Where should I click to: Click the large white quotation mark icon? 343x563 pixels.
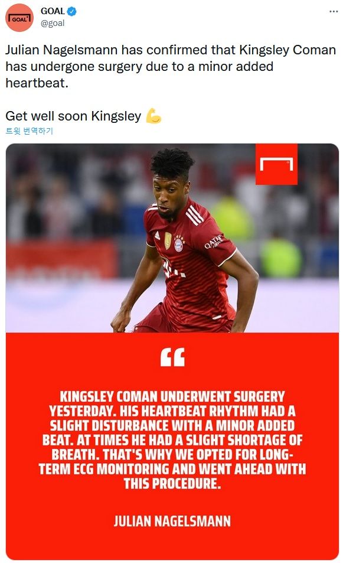(172, 357)
